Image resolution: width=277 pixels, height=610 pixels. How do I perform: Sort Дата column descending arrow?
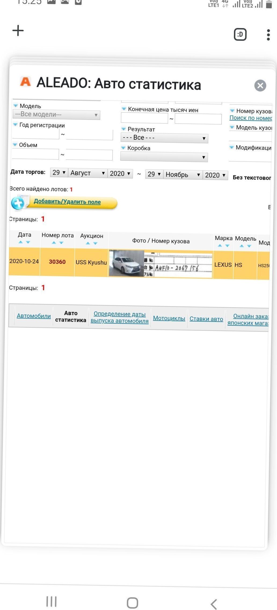pos(28,242)
